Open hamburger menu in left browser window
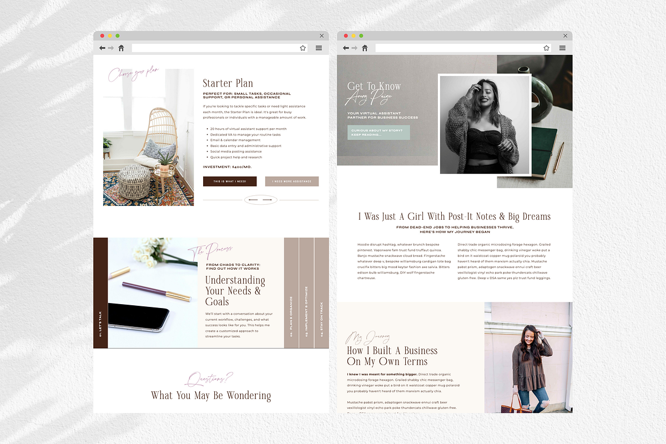 pyautogui.click(x=319, y=48)
